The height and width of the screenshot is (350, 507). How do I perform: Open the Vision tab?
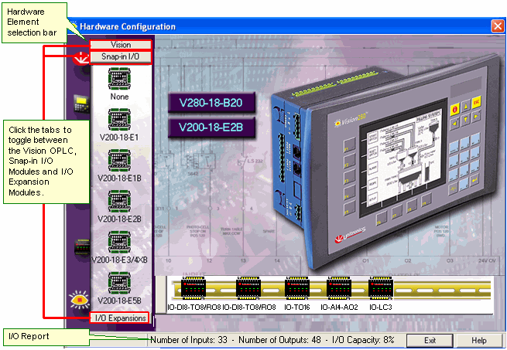click(x=121, y=45)
